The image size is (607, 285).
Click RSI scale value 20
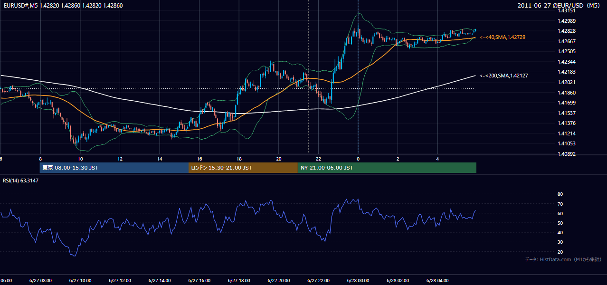click(x=560, y=252)
